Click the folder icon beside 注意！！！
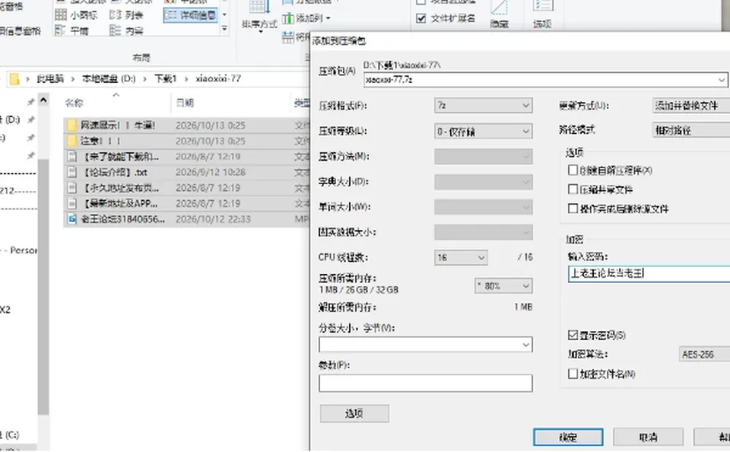730x452 pixels. (71, 141)
